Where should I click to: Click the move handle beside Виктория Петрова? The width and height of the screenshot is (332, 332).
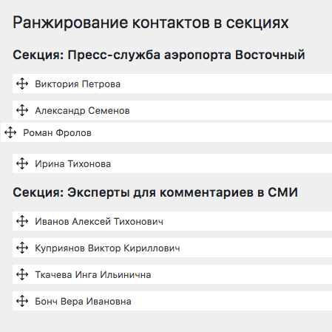click(22, 84)
